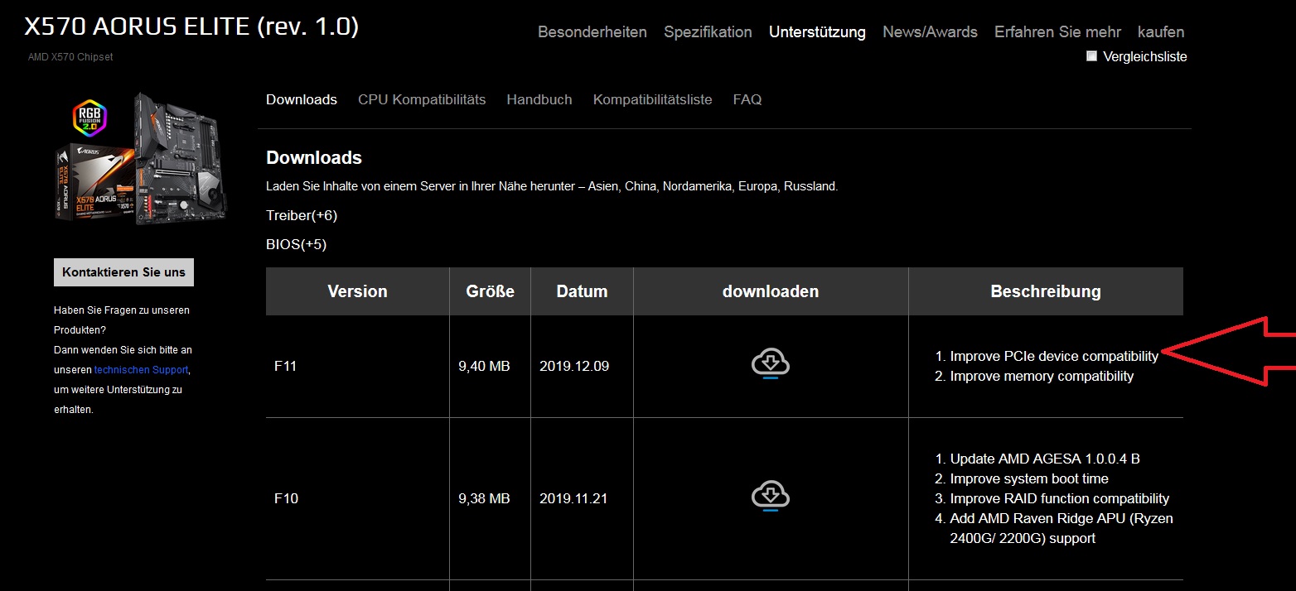
Task: Click the kaufen menu item
Action: point(1161,32)
